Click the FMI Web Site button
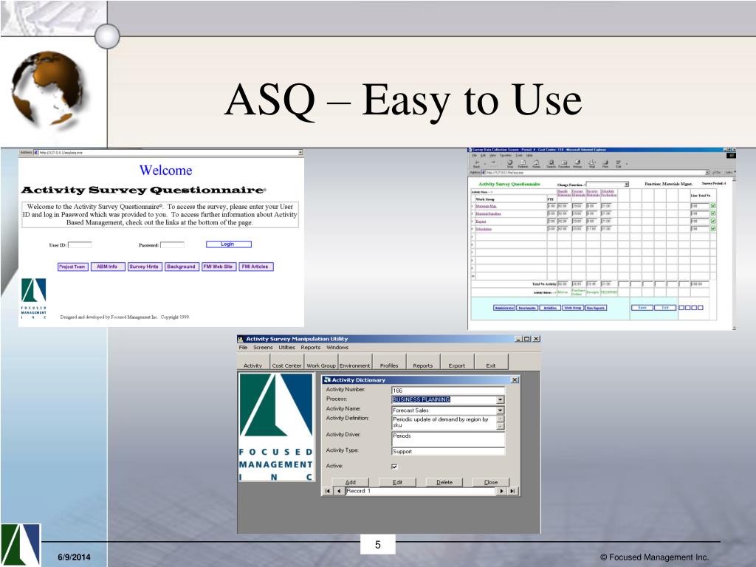This screenshot has width=756, height=567. [x=219, y=267]
